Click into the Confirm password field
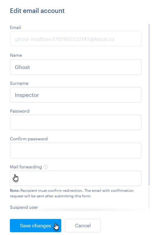157x235 pixels. tap(75, 150)
